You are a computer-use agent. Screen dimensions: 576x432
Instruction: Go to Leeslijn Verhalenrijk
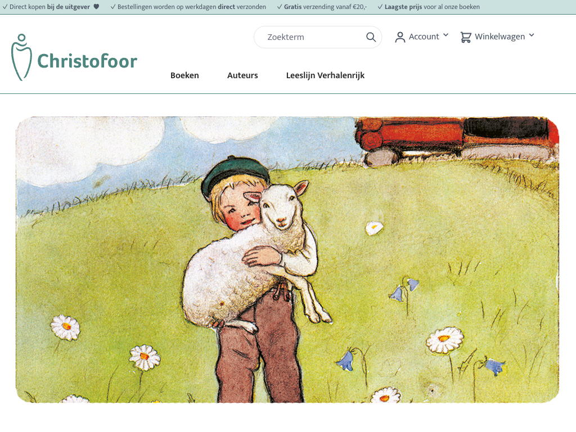coord(325,75)
